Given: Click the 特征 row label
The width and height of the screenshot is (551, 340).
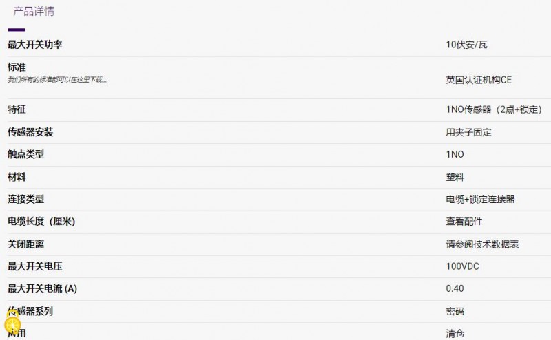Looking at the screenshot, I should 17,109.
